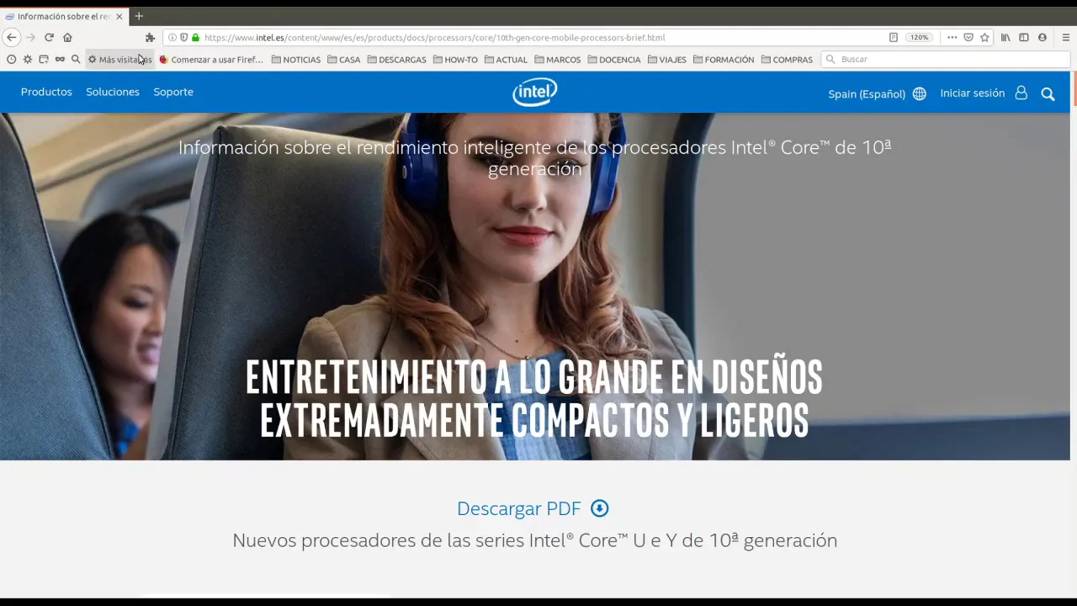
Task: Click the green padlock connection icon
Action: tap(195, 37)
